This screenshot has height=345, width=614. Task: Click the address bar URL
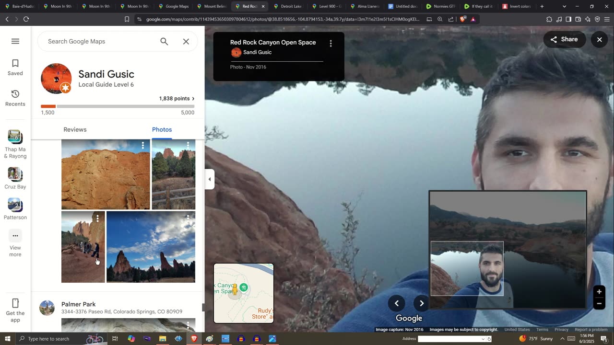click(283, 19)
